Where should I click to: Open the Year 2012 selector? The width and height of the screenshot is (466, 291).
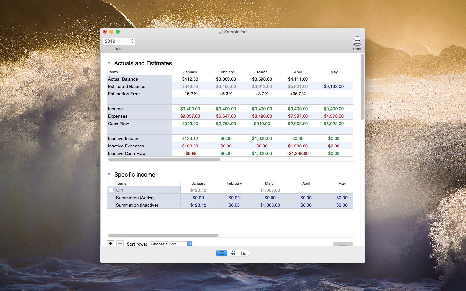coord(119,41)
